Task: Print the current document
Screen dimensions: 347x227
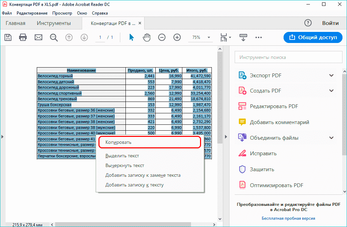Action: (x=23, y=37)
